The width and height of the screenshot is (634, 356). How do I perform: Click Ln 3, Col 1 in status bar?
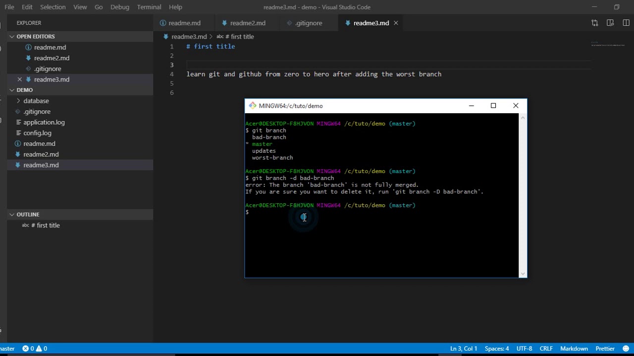(464, 349)
